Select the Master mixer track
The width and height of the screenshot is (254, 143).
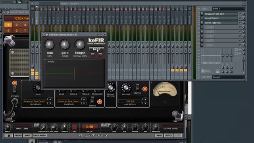33,15
